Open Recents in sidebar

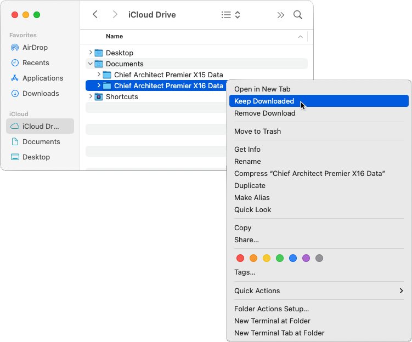30,62
